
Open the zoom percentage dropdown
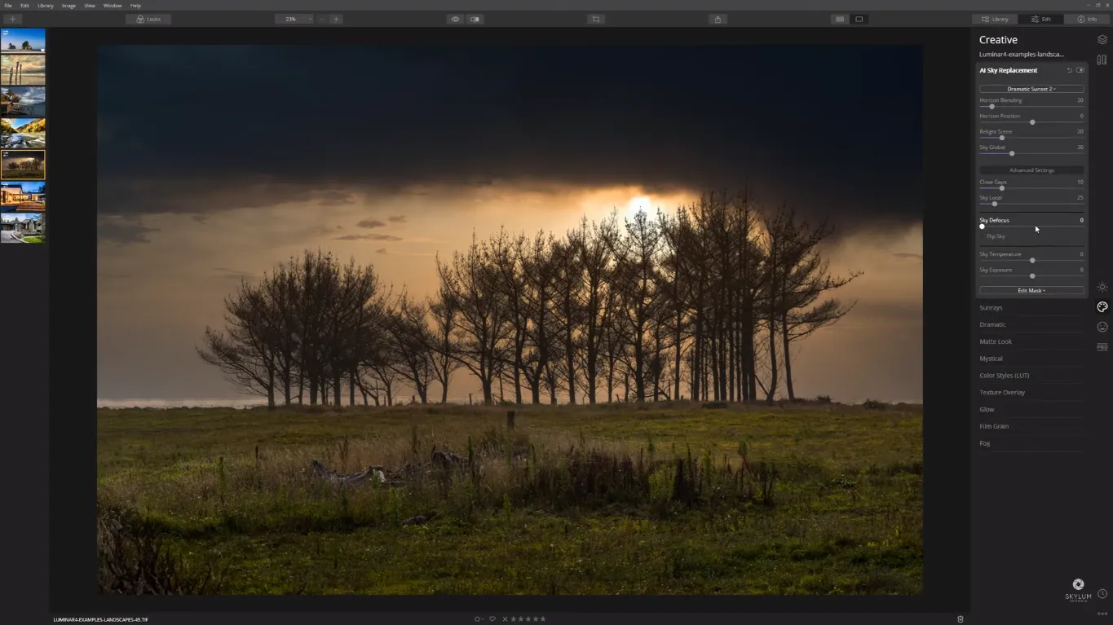click(x=294, y=19)
